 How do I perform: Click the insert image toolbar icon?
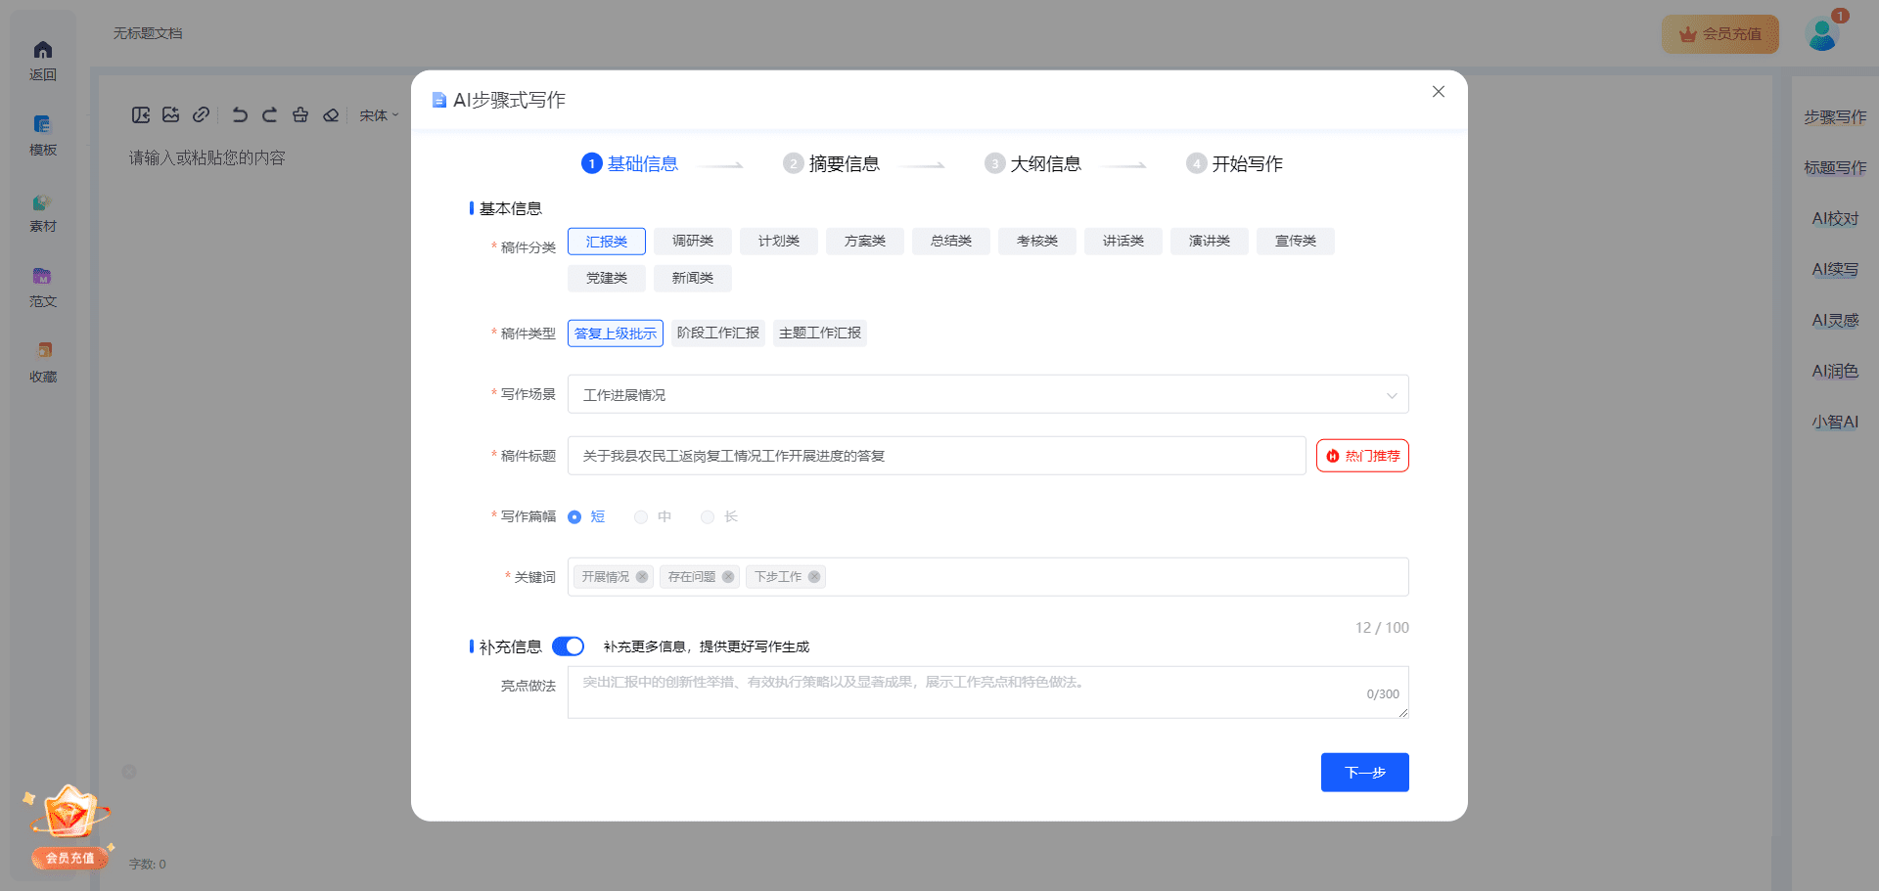click(x=171, y=114)
